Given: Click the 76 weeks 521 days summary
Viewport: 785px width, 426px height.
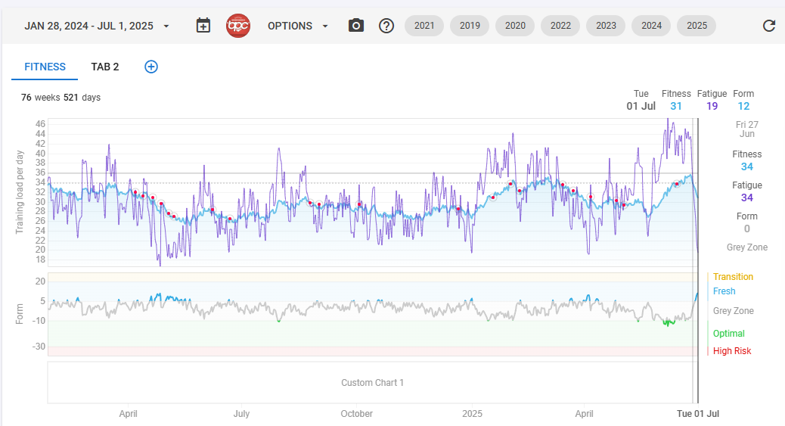Looking at the screenshot, I should click(x=61, y=97).
